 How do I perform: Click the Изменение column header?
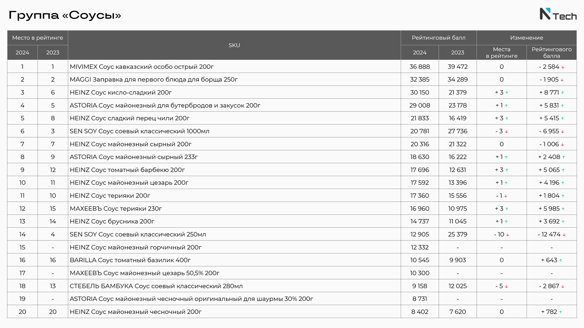[x=527, y=38]
